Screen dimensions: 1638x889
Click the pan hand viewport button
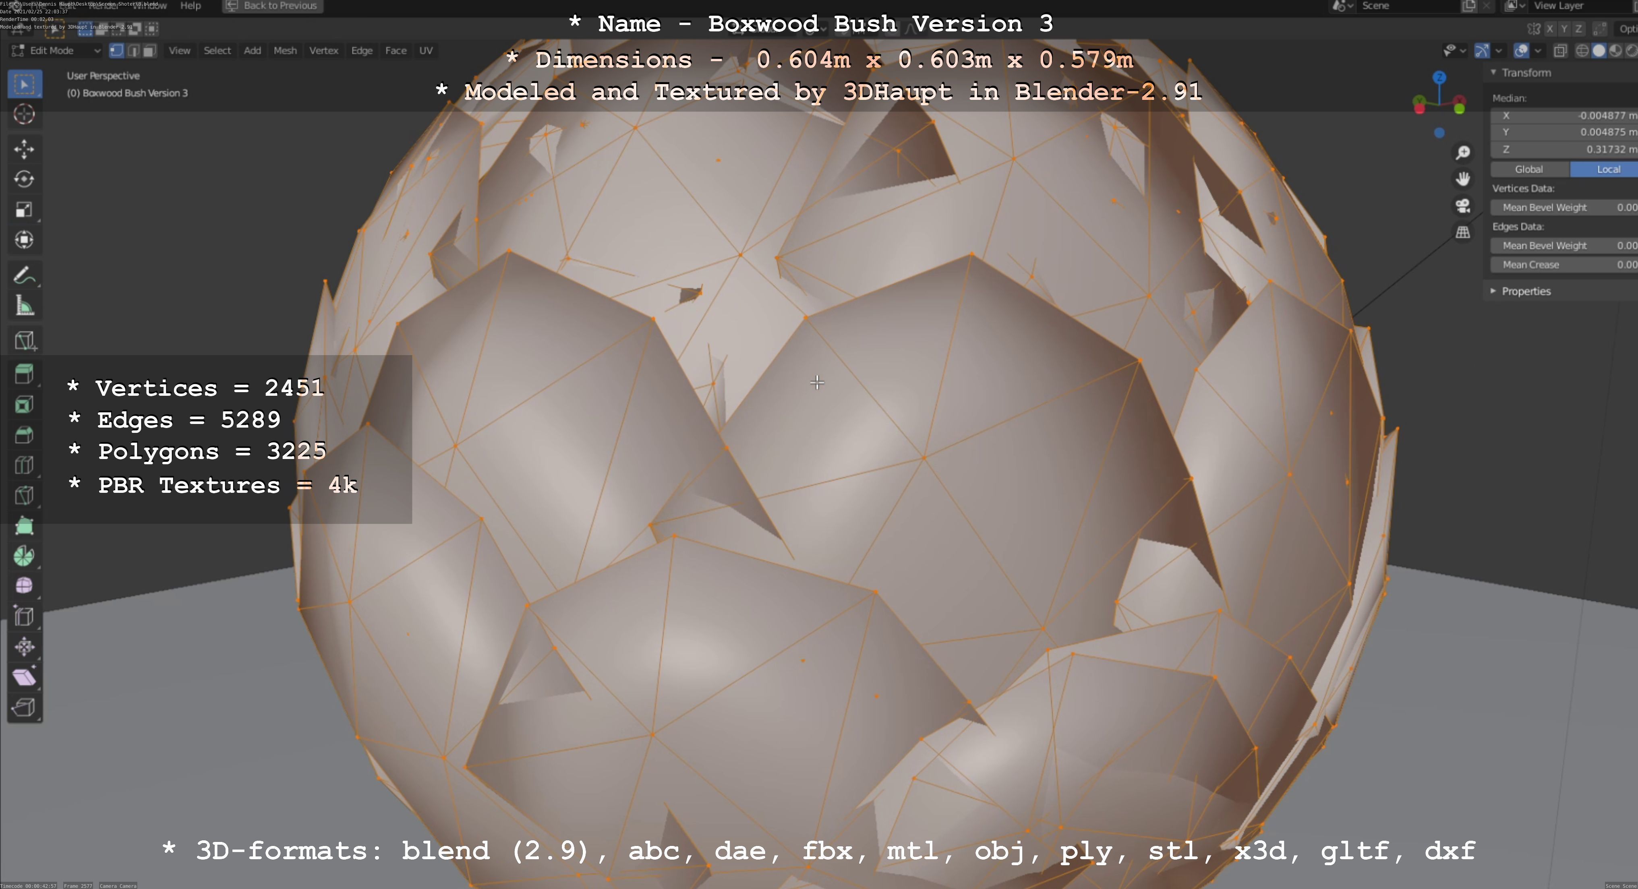tap(1463, 179)
